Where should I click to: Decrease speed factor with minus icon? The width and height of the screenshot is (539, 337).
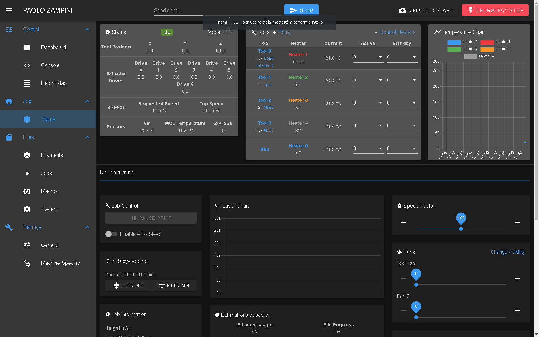(404, 222)
